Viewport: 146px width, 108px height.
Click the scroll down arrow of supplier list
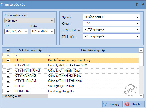pyautogui.click(x=141, y=96)
